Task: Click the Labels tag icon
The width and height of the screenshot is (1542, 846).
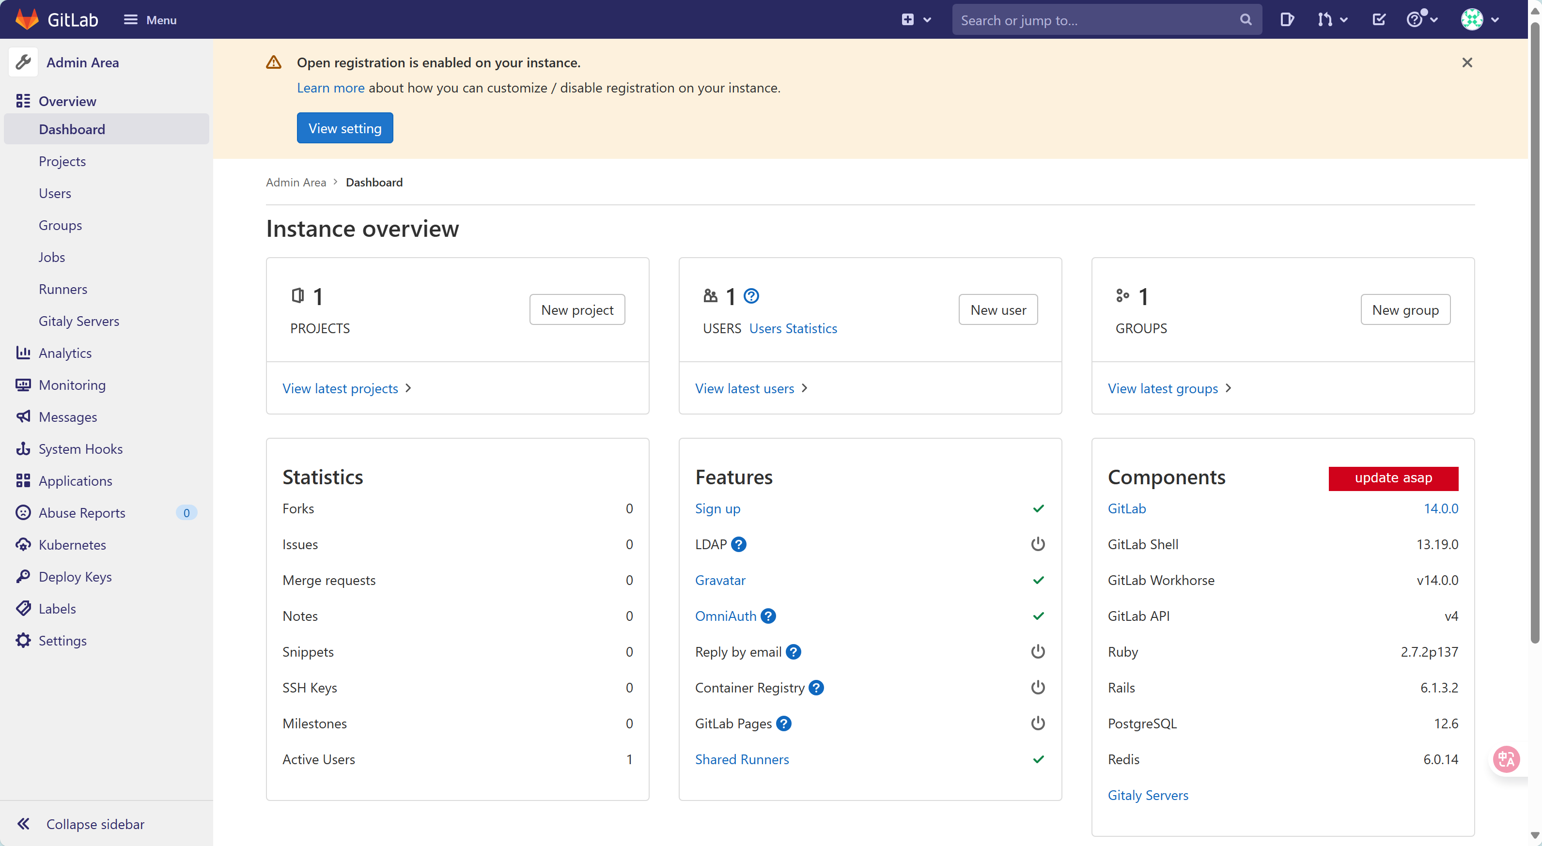Action: pos(23,609)
